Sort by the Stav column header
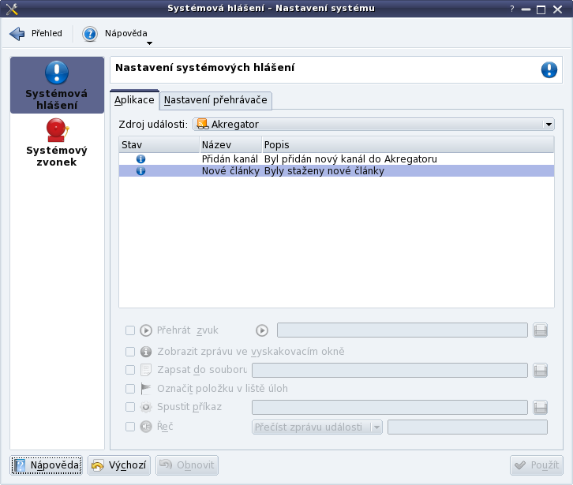 click(159, 144)
